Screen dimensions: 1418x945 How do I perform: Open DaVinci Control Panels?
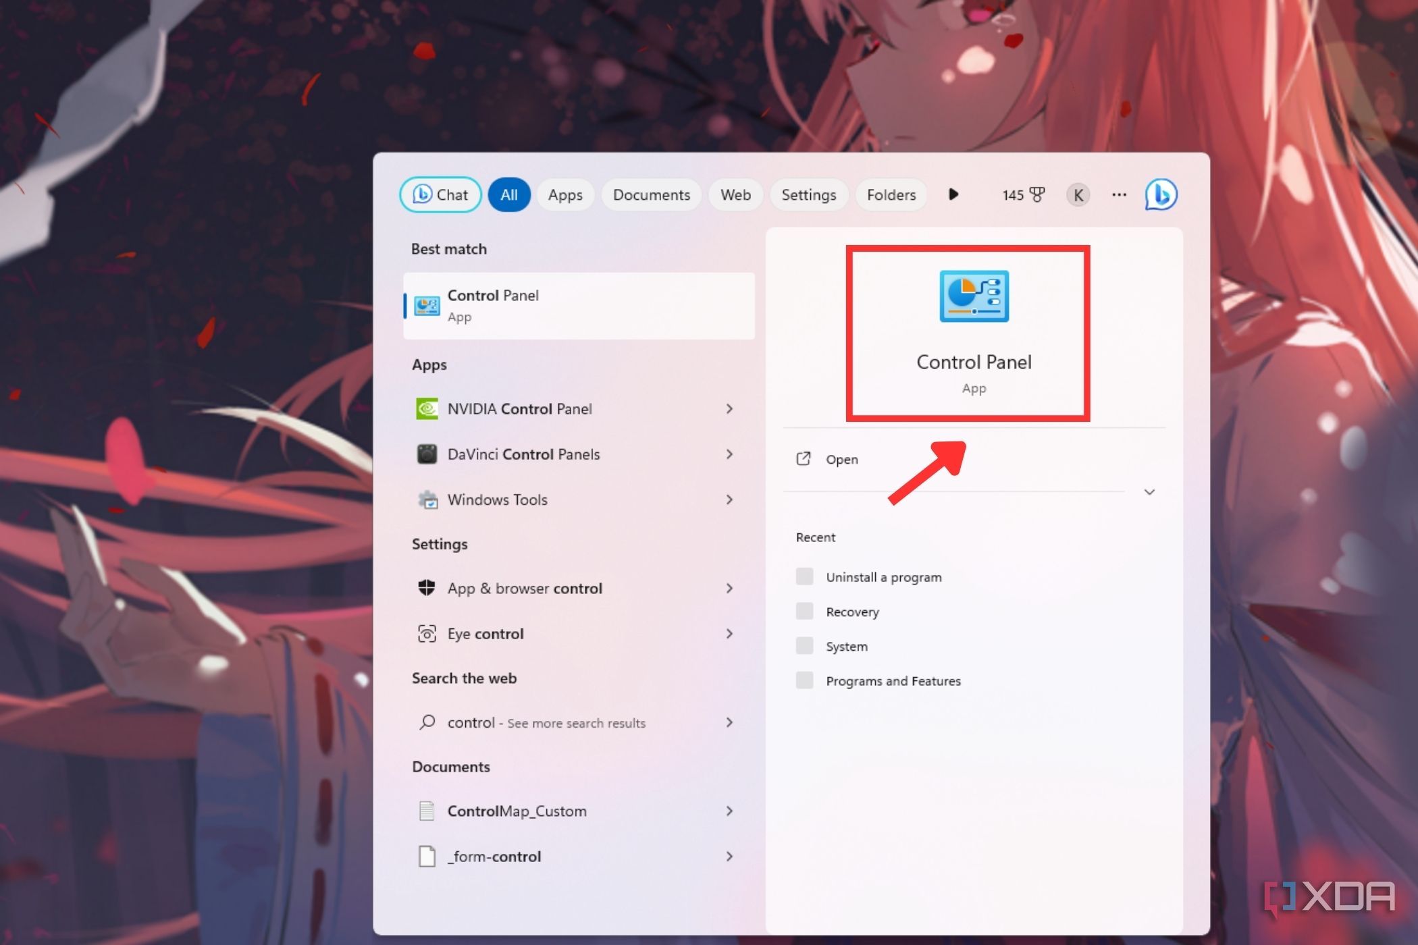tap(524, 454)
